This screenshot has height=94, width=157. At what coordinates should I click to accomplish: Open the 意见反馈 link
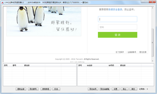point(143,52)
